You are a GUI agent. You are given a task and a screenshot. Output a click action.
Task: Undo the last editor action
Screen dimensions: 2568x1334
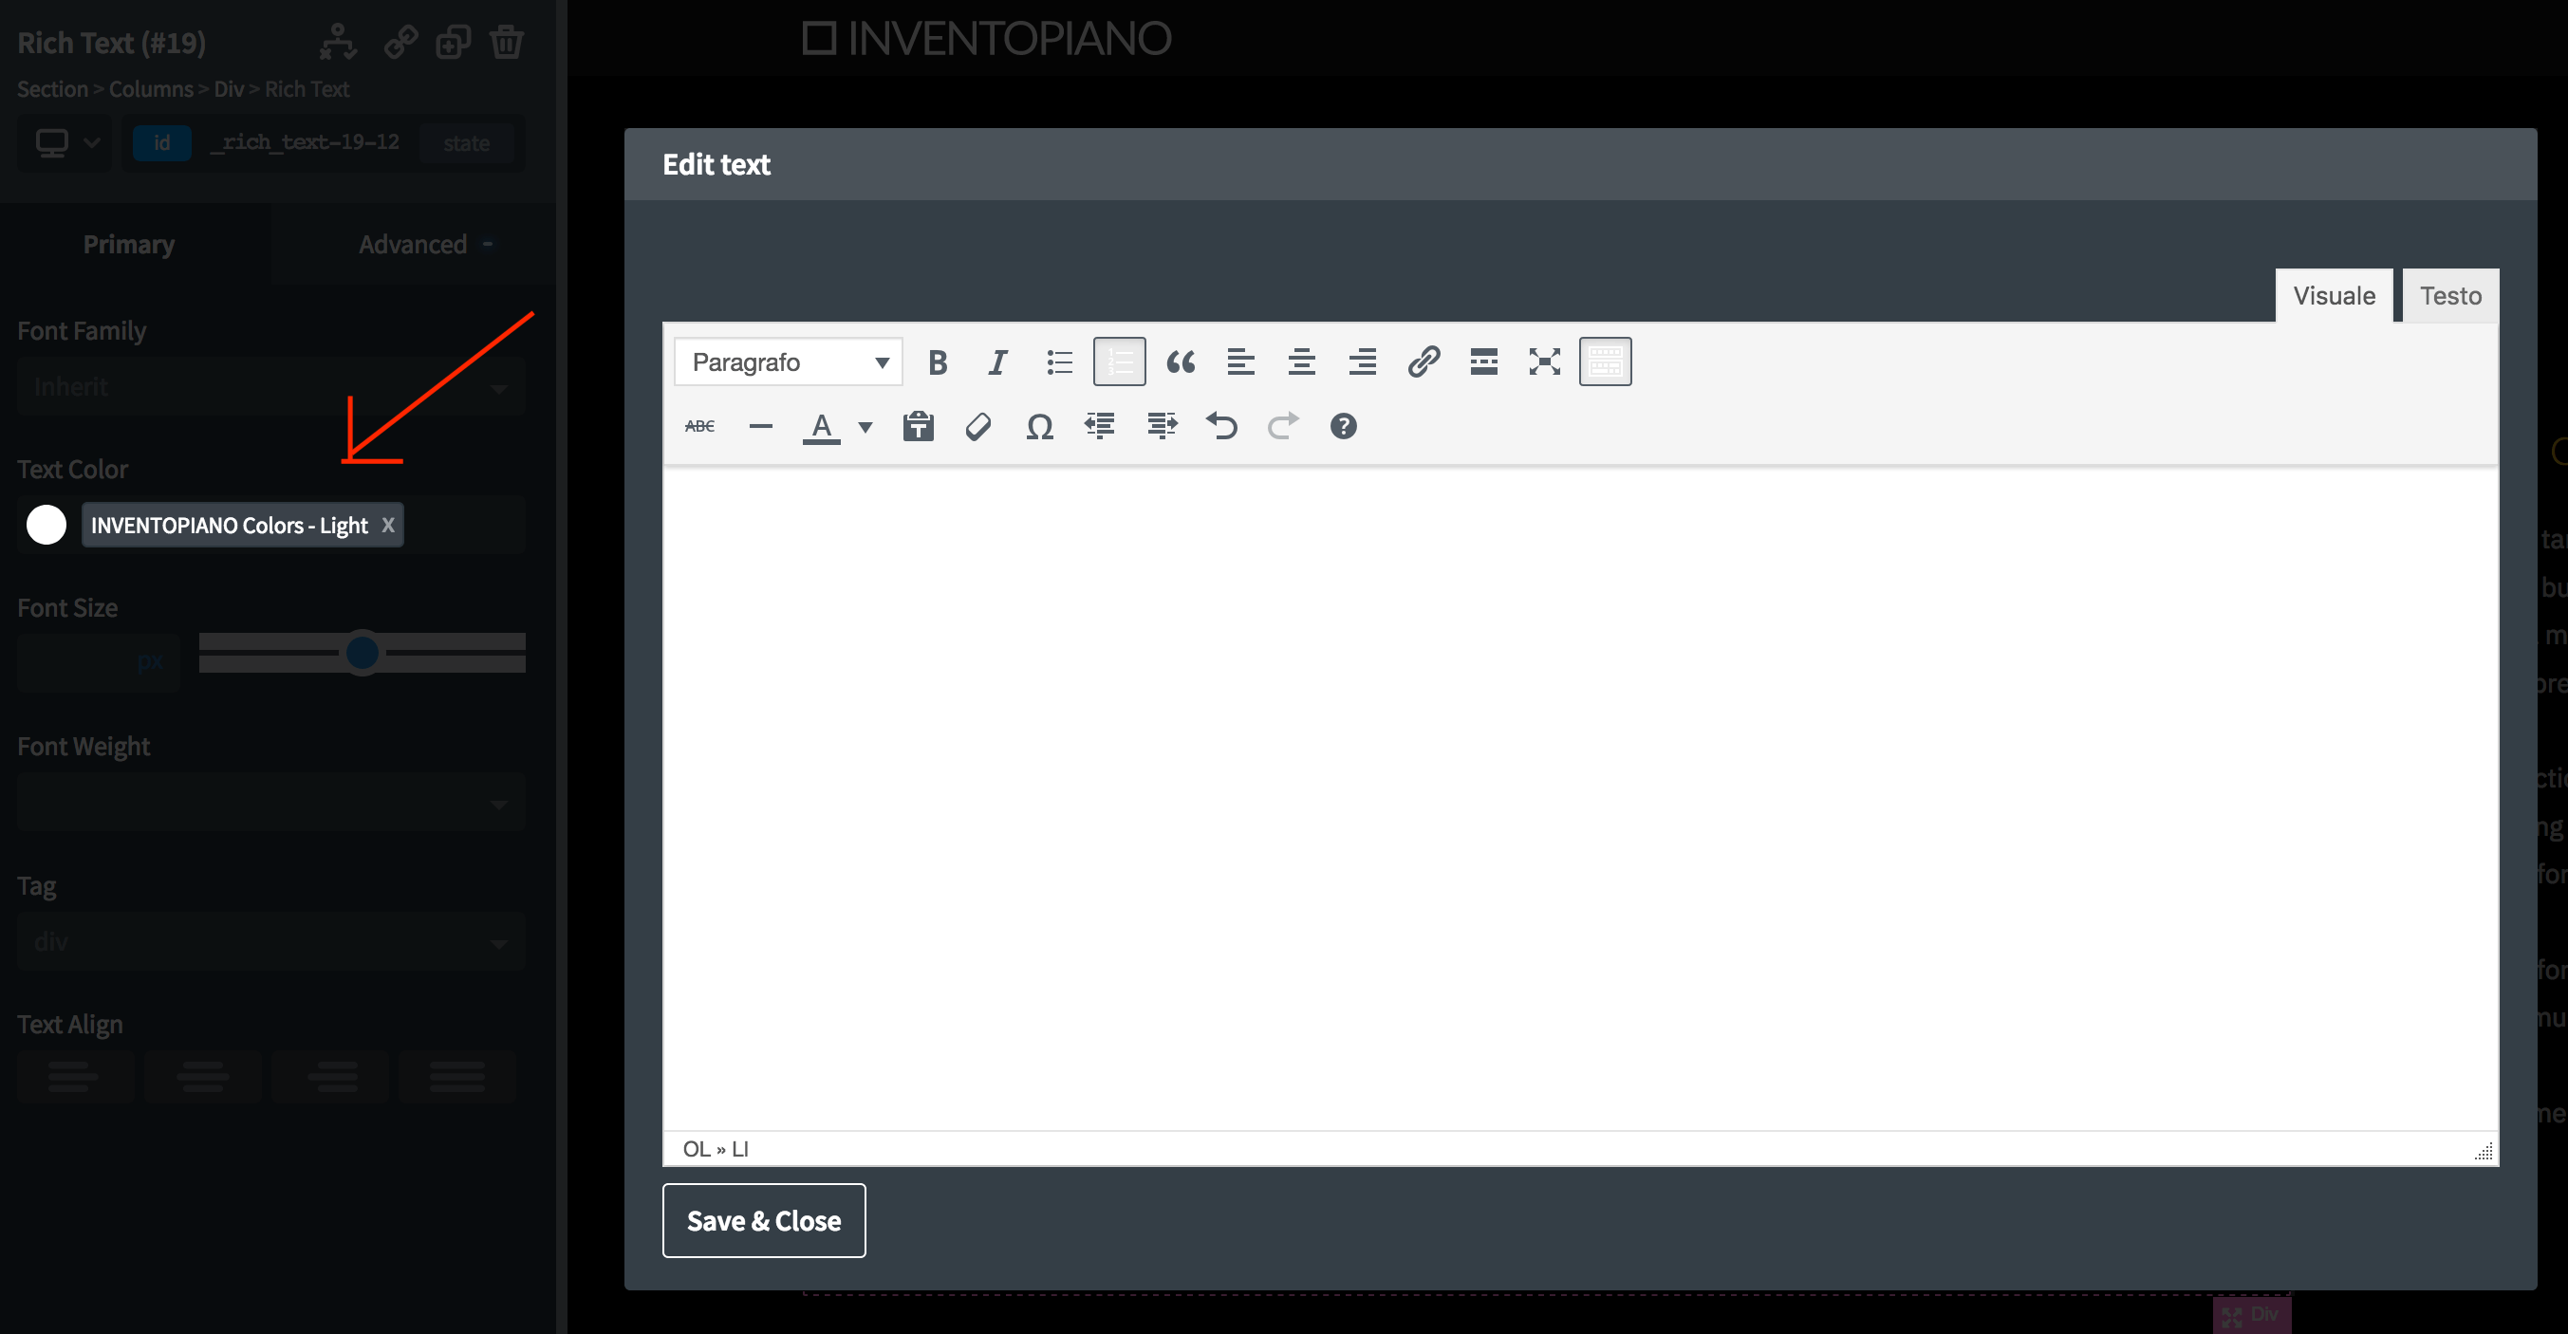1222,426
